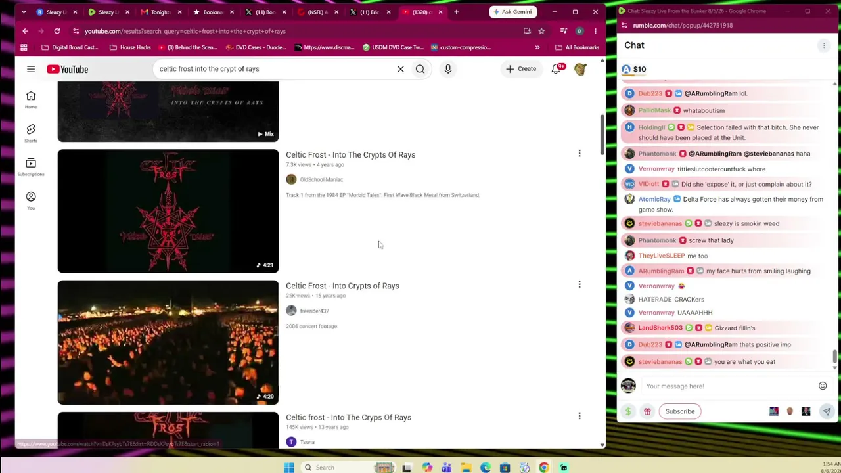The width and height of the screenshot is (841, 473).
Task: Open the YouTube guide hamburger menu
Action: (31, 69)
